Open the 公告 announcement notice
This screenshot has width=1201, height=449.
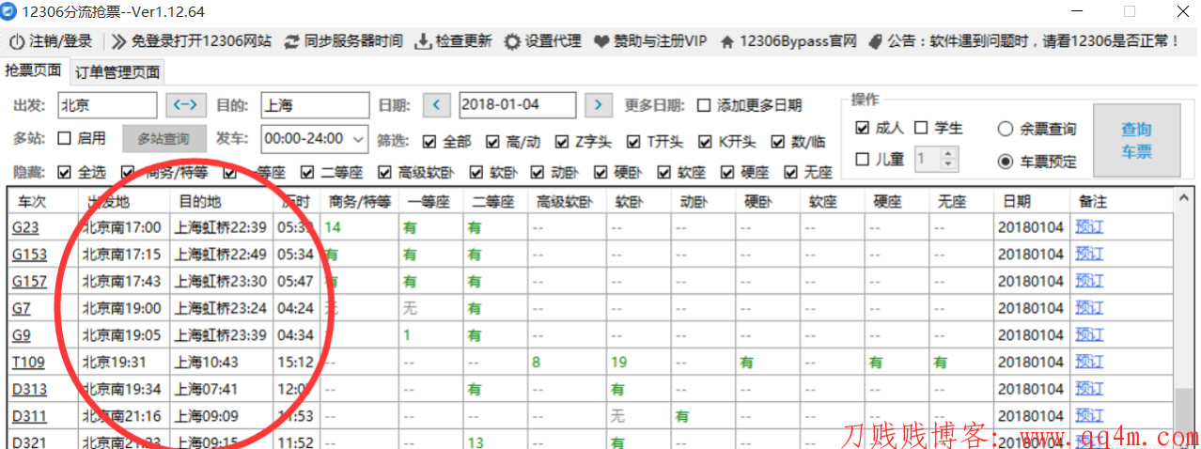(x=1023, y=41)
